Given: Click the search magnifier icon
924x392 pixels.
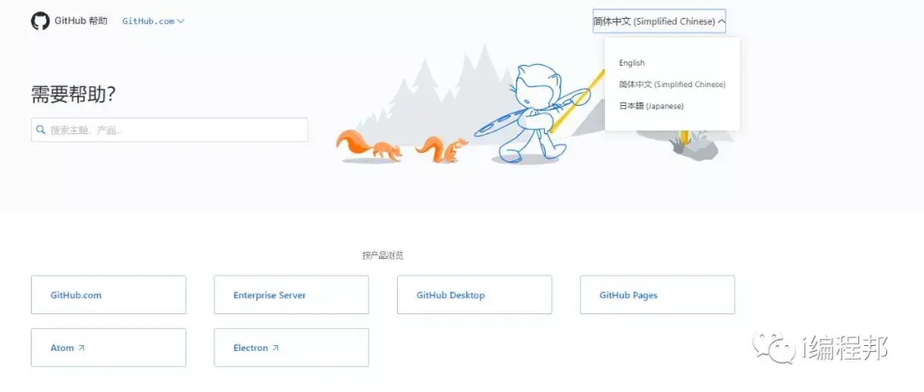Looking at the screenshot, I should [41, 130].
